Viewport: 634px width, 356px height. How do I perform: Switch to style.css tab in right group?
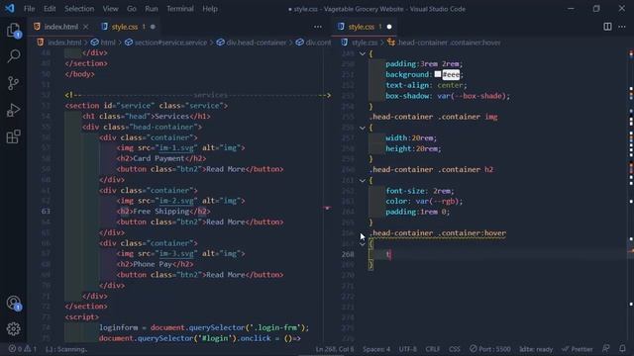click(361, 27)
